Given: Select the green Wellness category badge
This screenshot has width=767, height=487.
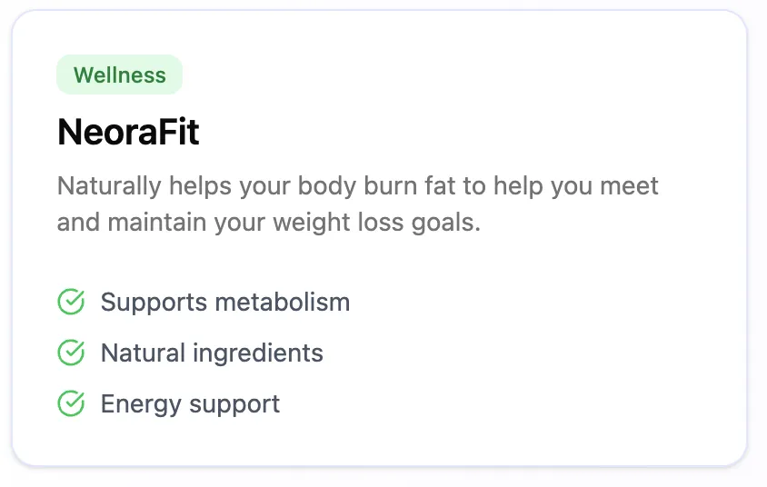Looking at the screenshot, I should pos(119,75).
